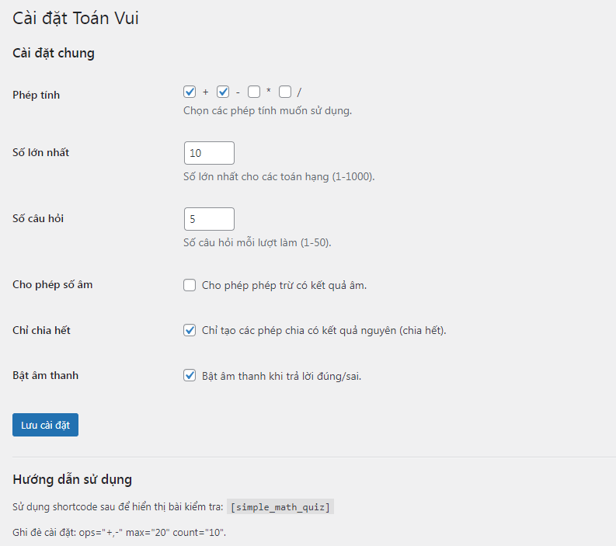The image size is (616, 546).
Task: Select the [simple_math_quiz] shortcode text
Action: tap(280, 506)
